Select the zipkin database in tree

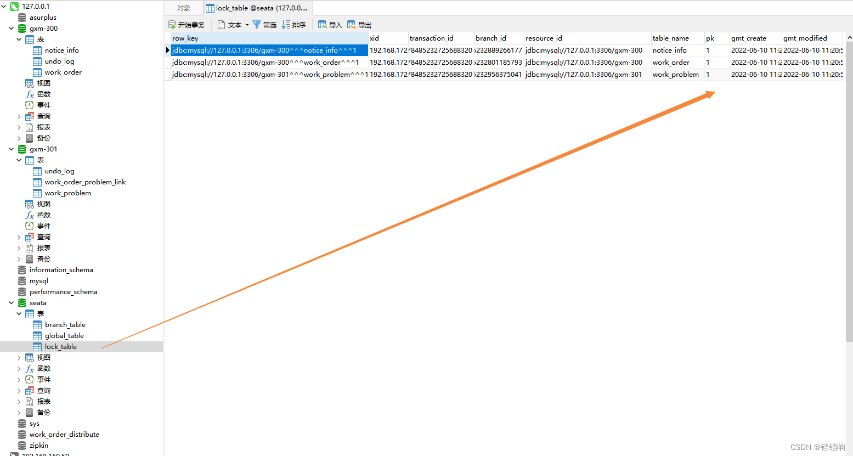[x=39, y=446]
